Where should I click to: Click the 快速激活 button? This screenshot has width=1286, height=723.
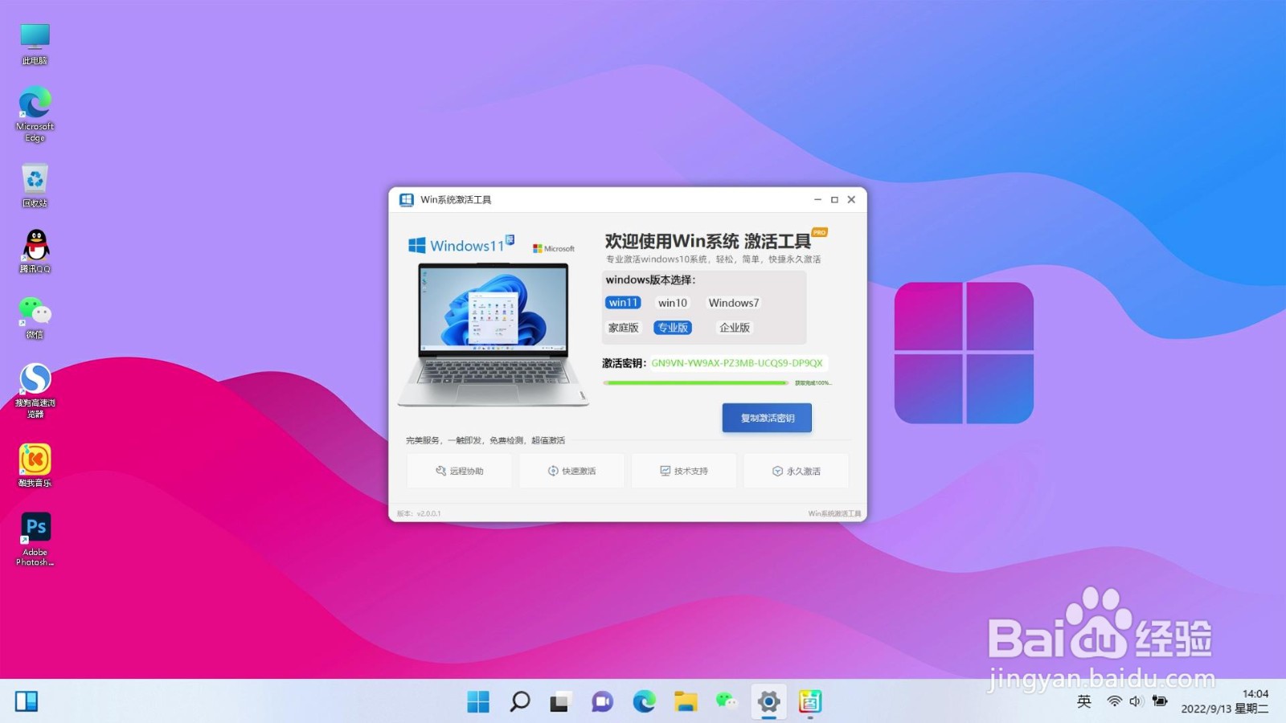[x=571, y=471]
